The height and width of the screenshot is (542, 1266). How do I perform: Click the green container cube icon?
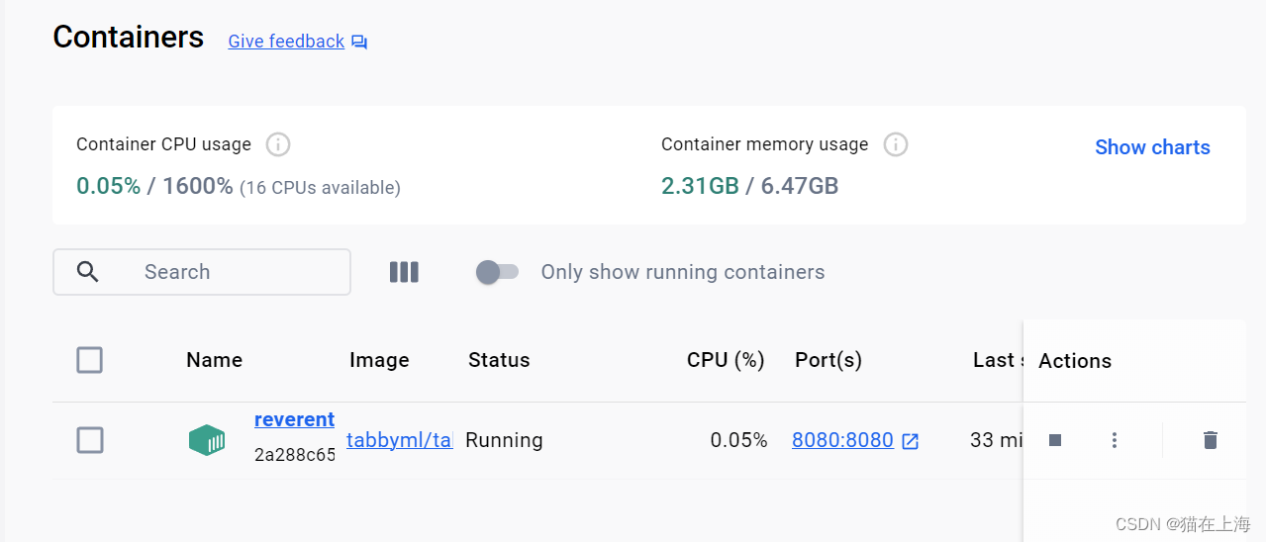tap(207, 440)
